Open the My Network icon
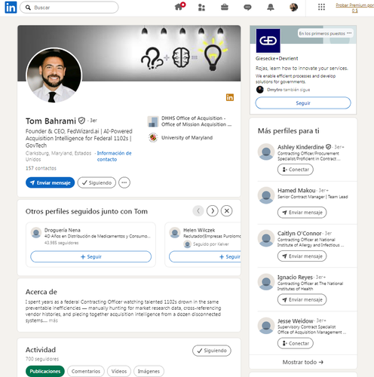The image size is (374, 377). [x=201, y=8]
